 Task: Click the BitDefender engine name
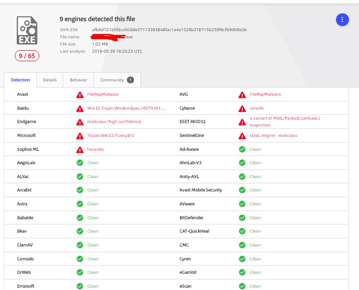coord(191,218)
